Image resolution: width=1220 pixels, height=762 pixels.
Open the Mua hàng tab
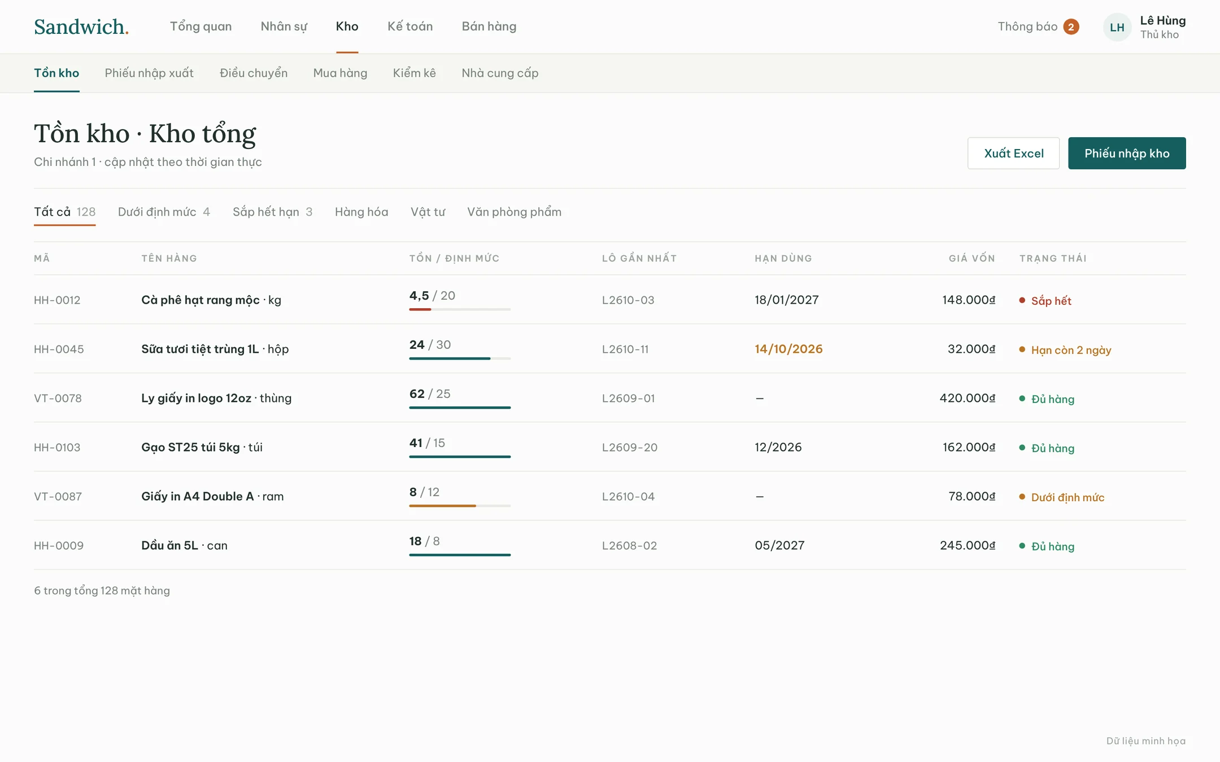click(x=340, y=73)
